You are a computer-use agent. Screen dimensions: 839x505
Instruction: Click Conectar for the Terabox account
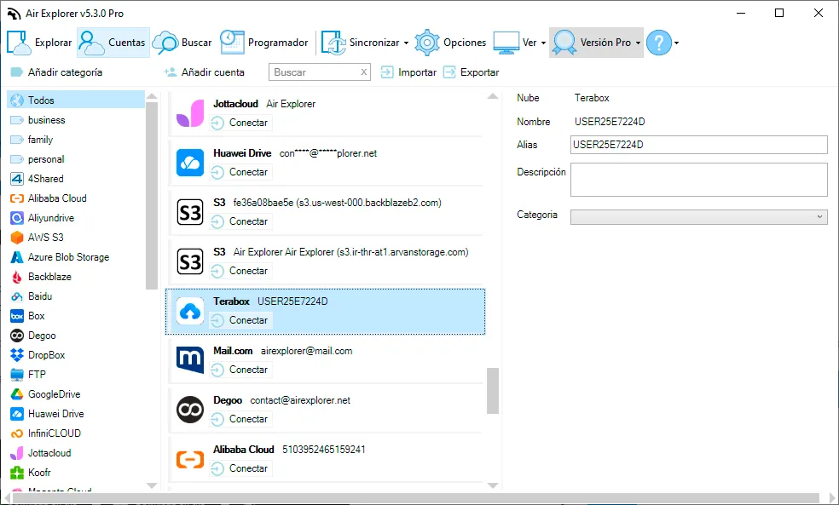coord(240,320)
